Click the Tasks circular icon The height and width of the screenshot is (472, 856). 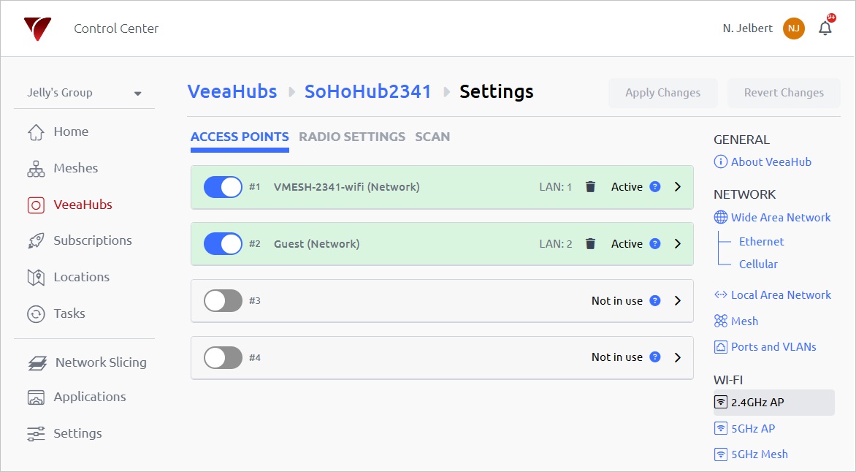[x=36, y=313]
